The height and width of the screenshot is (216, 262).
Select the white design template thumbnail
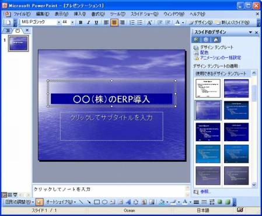point(208,88)
